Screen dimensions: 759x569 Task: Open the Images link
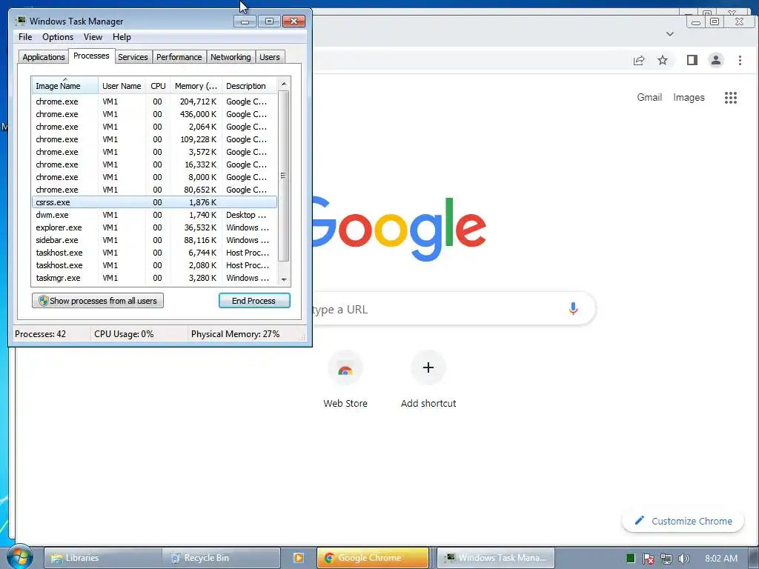click(689, 97)
